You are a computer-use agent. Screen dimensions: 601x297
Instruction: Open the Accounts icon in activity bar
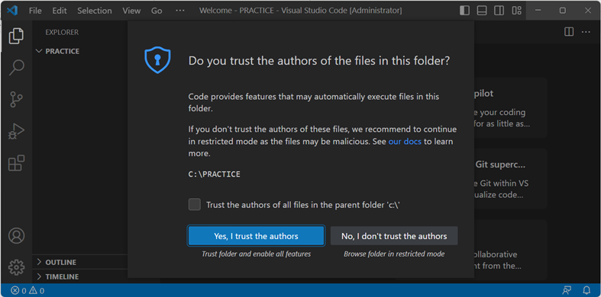(x=17, y=236)
